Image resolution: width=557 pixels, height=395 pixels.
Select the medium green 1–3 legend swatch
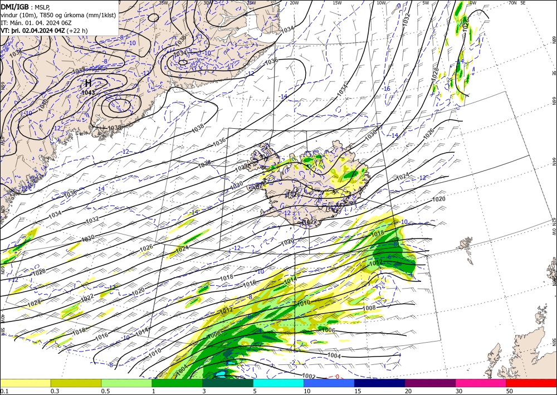[x=177, y=383]
